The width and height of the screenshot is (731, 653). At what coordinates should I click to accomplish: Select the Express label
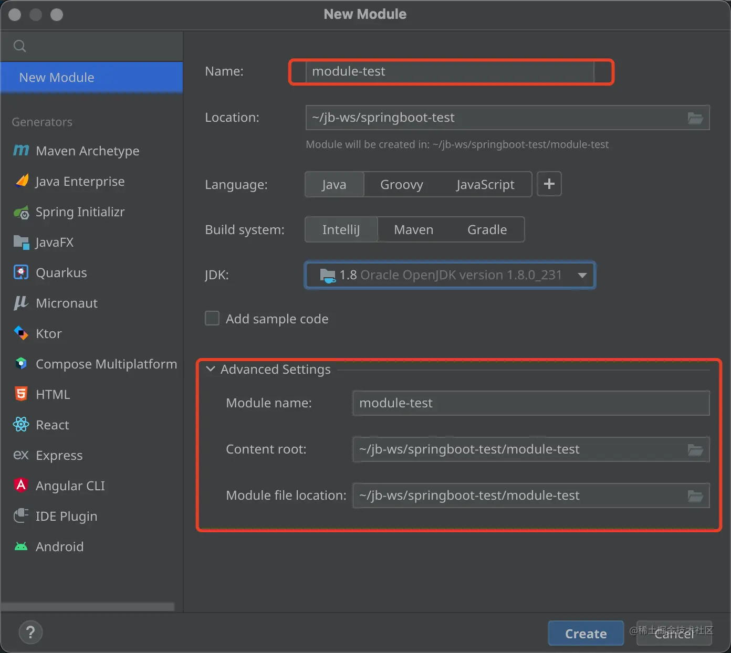(59, 456)
